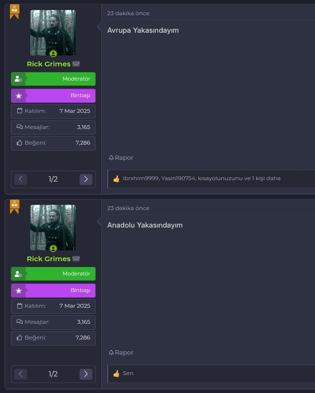Report the Anadolu Yakasındayım post via Rapor
The width and height of the screenshot is (315, 393).
tap(121, 352)
